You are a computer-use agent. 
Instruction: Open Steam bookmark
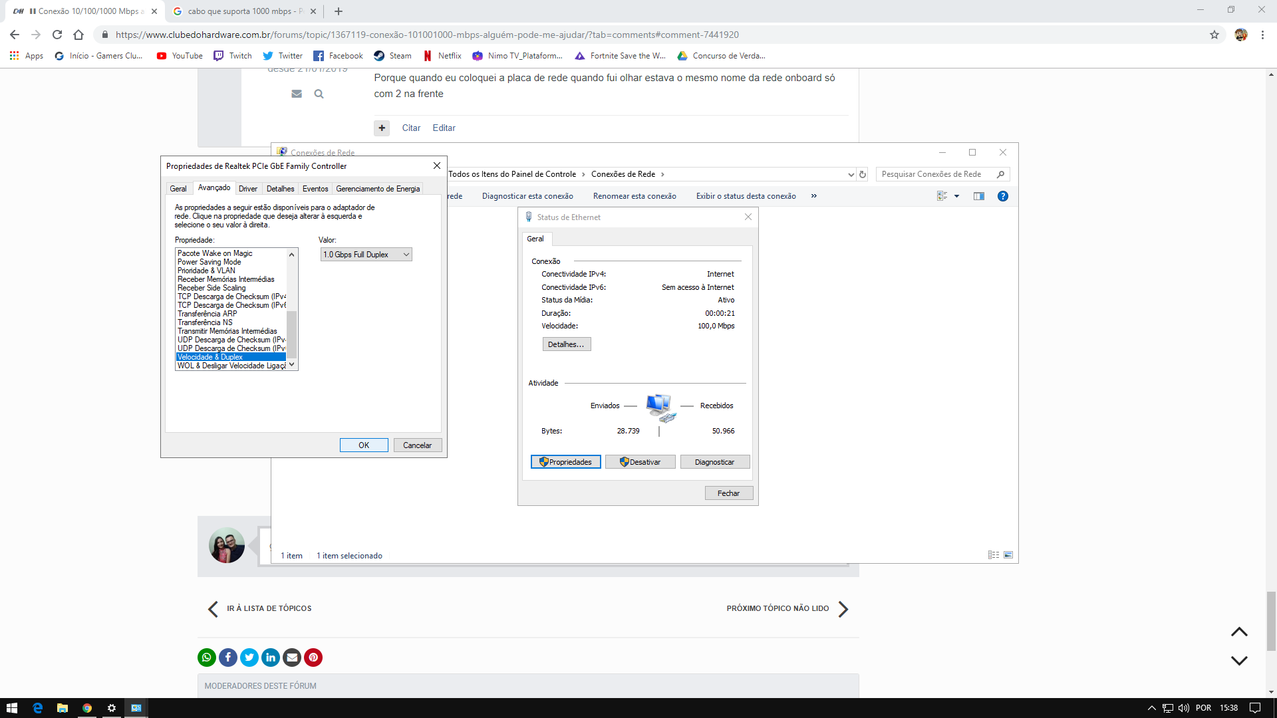392,56
